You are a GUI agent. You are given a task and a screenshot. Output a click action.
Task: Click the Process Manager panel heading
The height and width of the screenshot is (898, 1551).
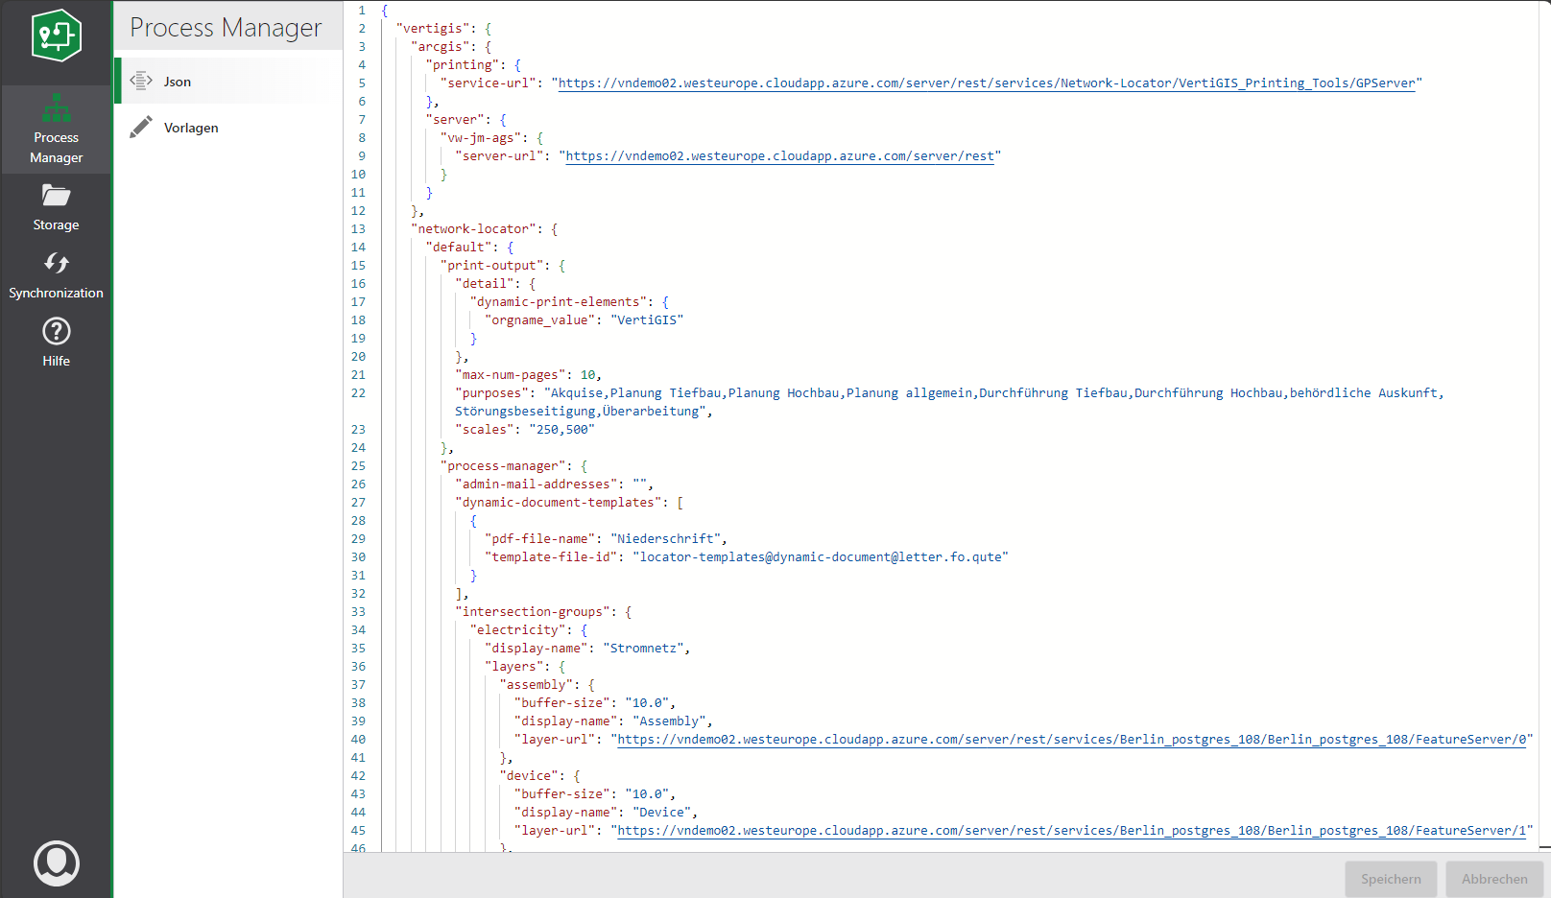[227, 28]
